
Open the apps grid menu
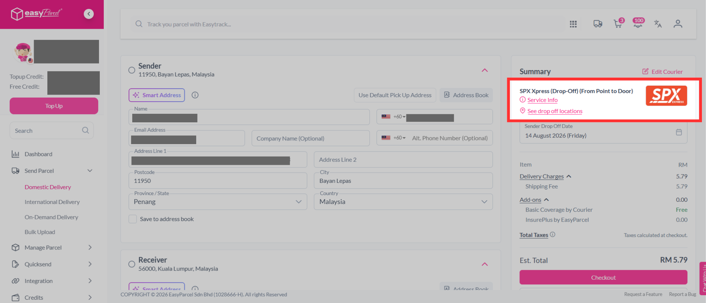[573, 24]
